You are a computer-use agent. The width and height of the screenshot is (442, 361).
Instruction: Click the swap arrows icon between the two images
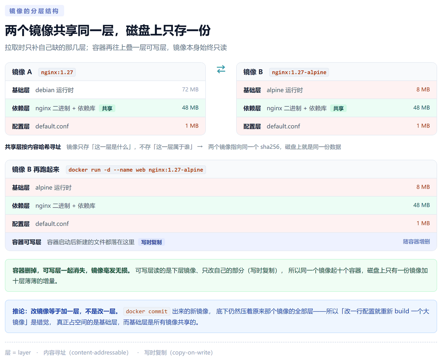pos(221,69)
